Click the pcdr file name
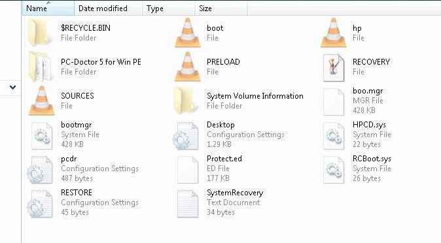This screenshot has height=243, width=441. click(69, 159)
